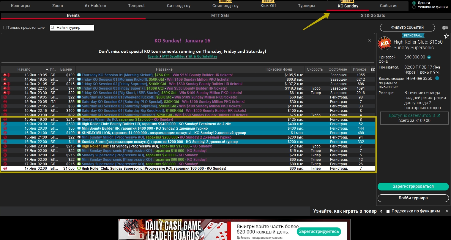This screenshot has height=240, width=451.
Task: Open the Кэш-игры tab
Action: (20, 6)
